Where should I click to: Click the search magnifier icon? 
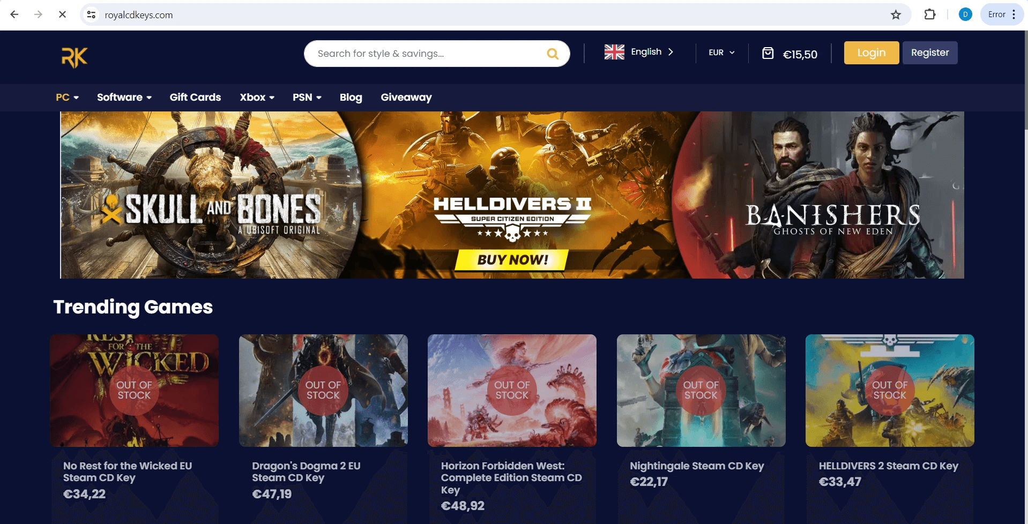[x=552, y=53]
